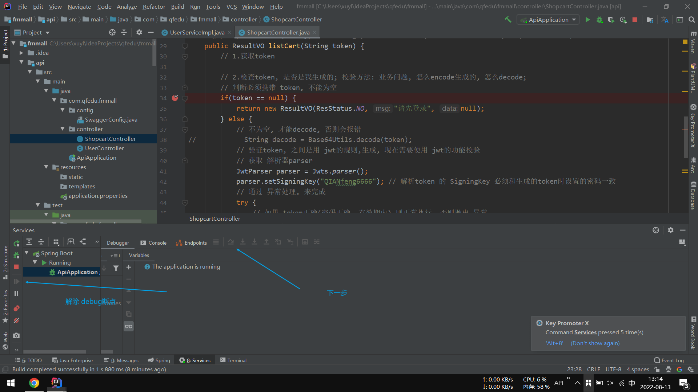The image size is (698, 392).
Task: View Breakpoints double red dot icon
Action: tap(16, 309)
